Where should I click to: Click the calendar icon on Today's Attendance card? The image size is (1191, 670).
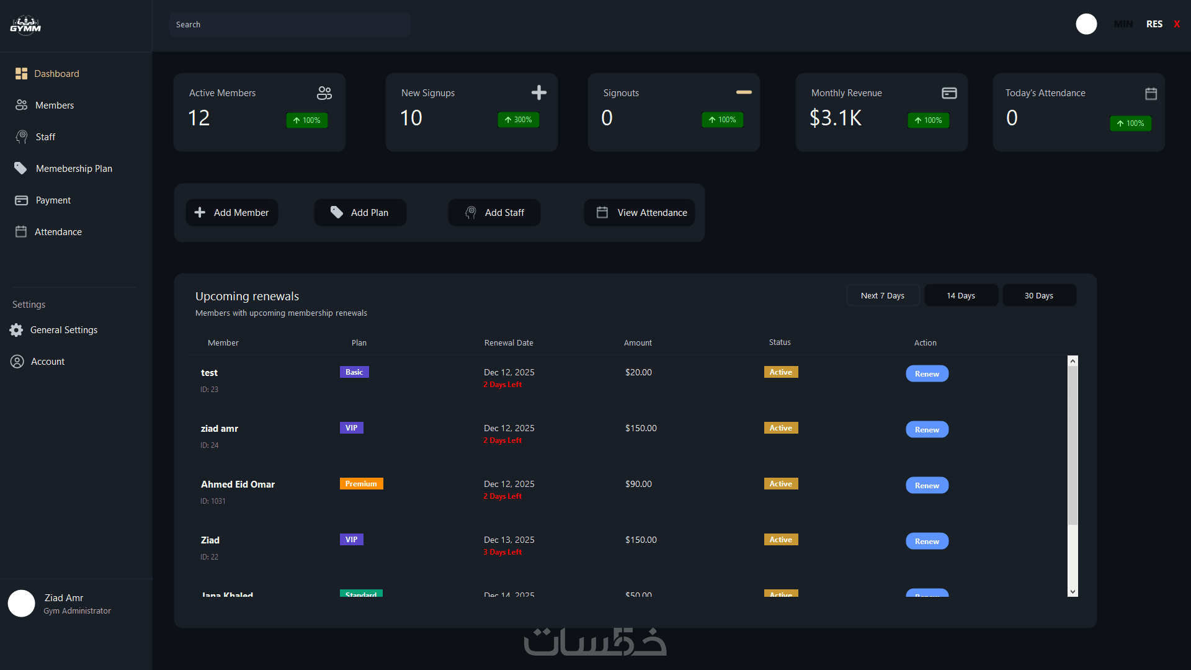[1151, 94]
